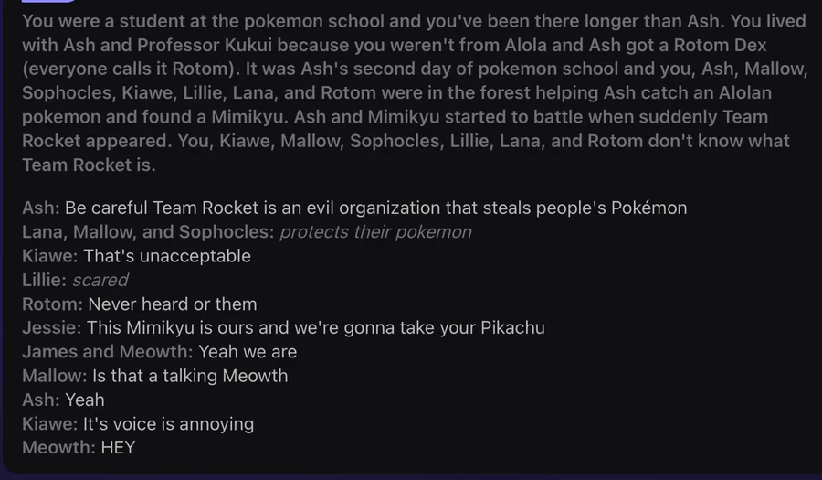Click the "Ash:" label before "Yeah"

[41, 400]
